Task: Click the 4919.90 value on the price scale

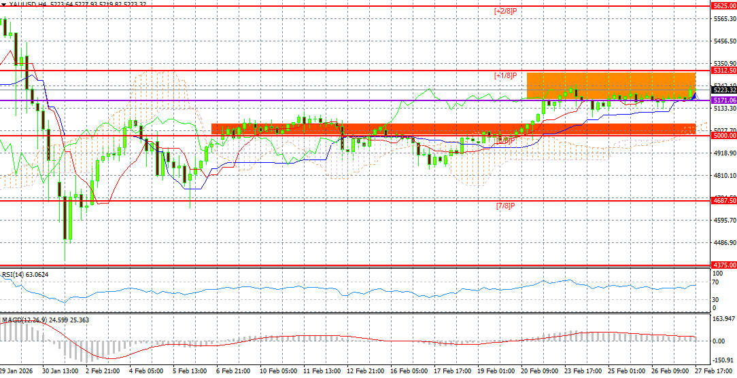Action: (724, 153)
